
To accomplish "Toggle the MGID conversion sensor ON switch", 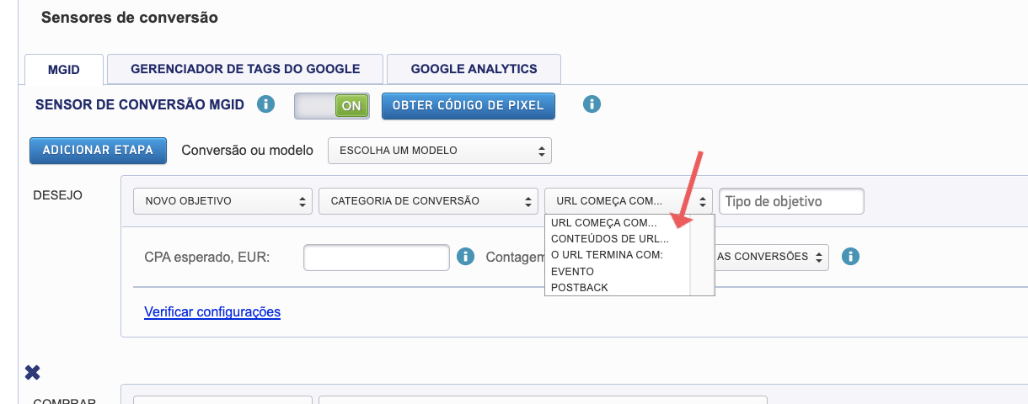I will pos(331,106).
